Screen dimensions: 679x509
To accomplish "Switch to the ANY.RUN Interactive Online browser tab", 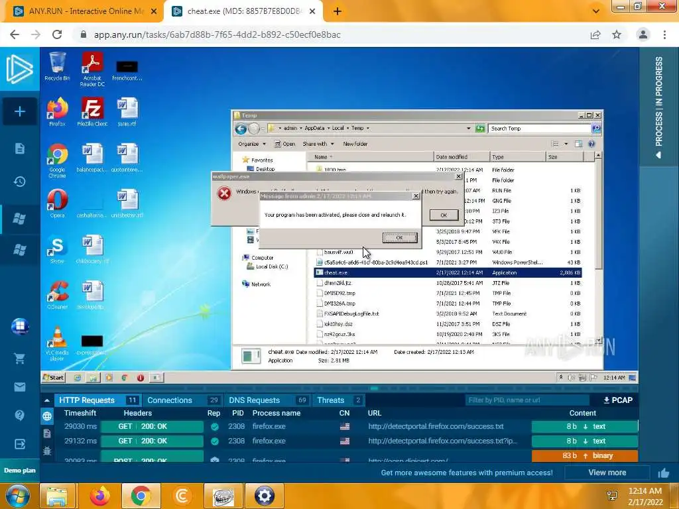I will click(x=85, y=11).
